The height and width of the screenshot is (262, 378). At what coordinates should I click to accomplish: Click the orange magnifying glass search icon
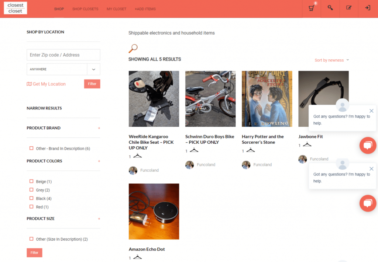pos(133,48)
